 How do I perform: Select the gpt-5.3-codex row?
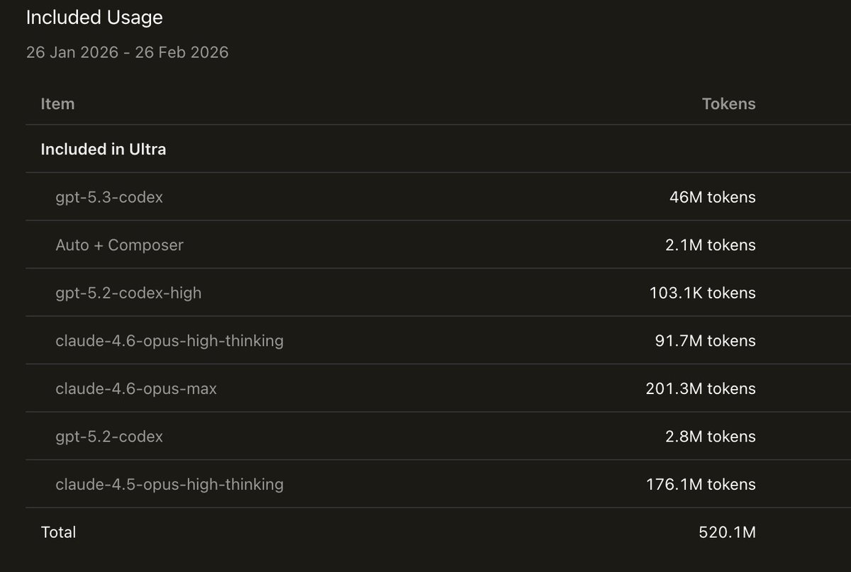tap(425, 197)
